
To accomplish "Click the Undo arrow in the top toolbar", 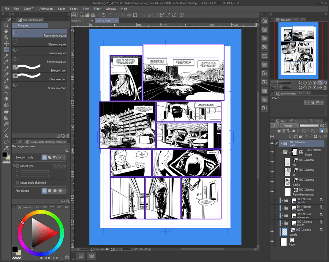I will (104, 15).
